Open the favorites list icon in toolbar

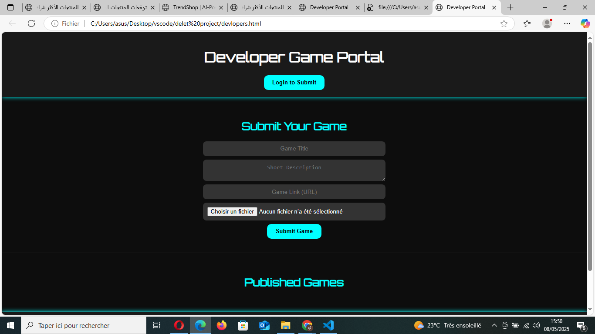pyautogui.click(x=527, y=23)
